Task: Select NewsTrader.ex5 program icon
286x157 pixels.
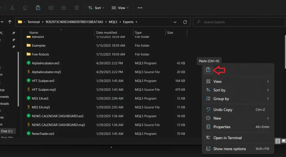Action: [x=28, y=134]
